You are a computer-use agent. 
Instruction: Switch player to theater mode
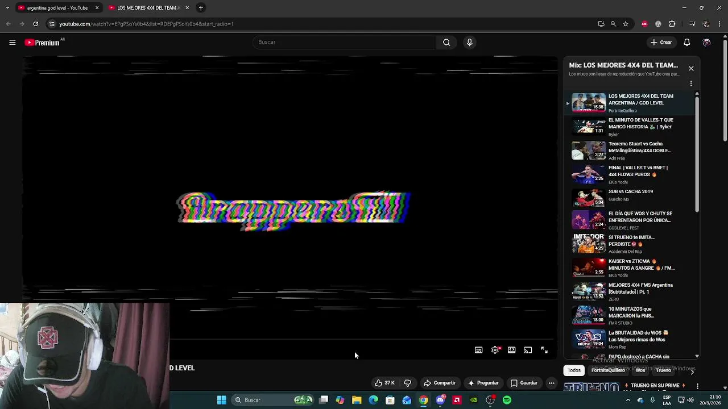(x=512, y=350)
